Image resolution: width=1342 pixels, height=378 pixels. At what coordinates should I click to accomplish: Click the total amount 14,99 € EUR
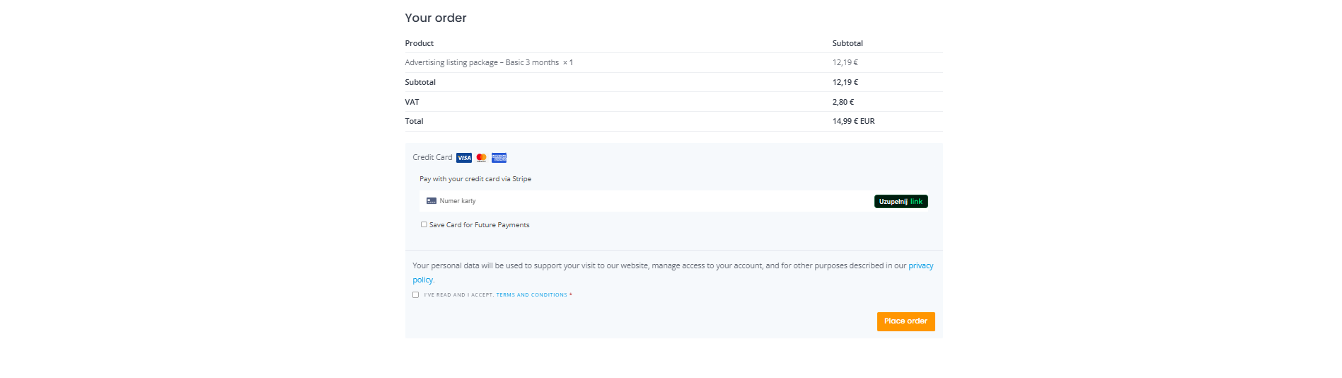pyautogui.click(x=853, y=121)
